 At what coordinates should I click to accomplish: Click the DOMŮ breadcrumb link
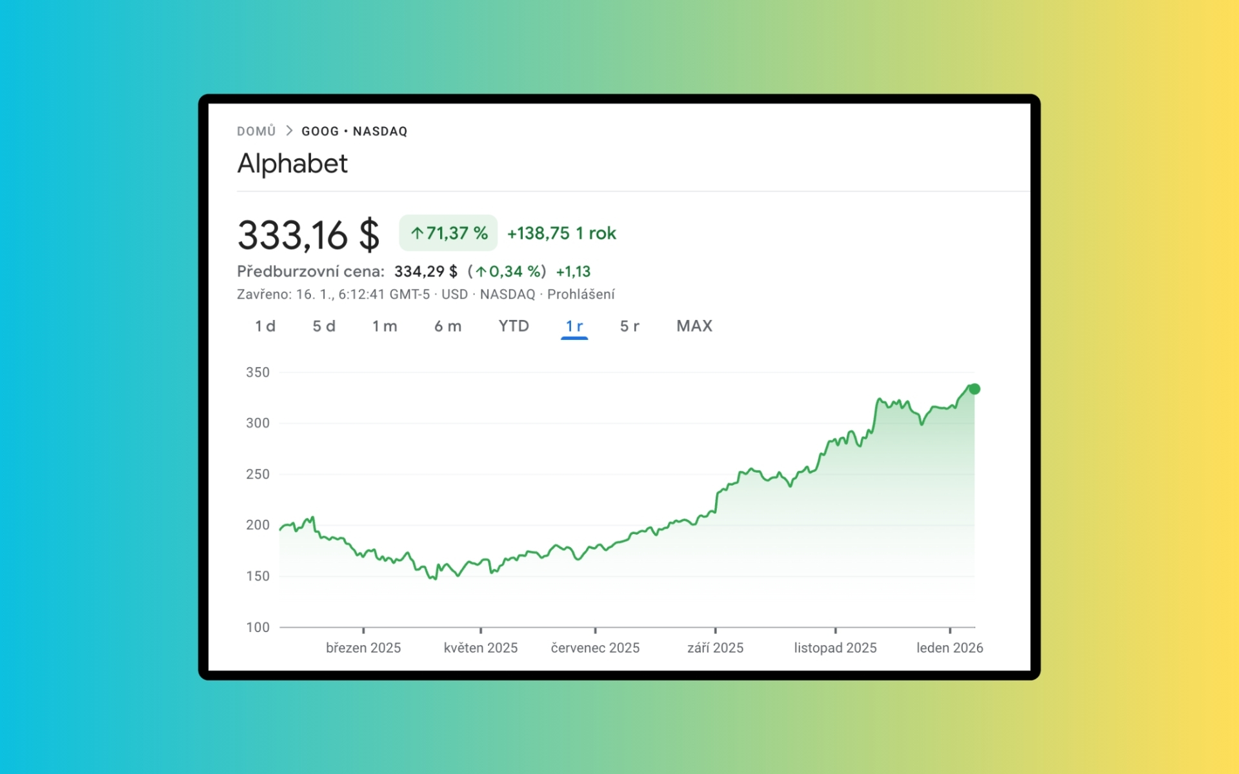point(256,131)
